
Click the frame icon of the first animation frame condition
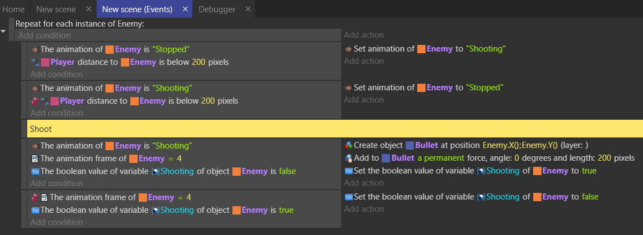35,159
